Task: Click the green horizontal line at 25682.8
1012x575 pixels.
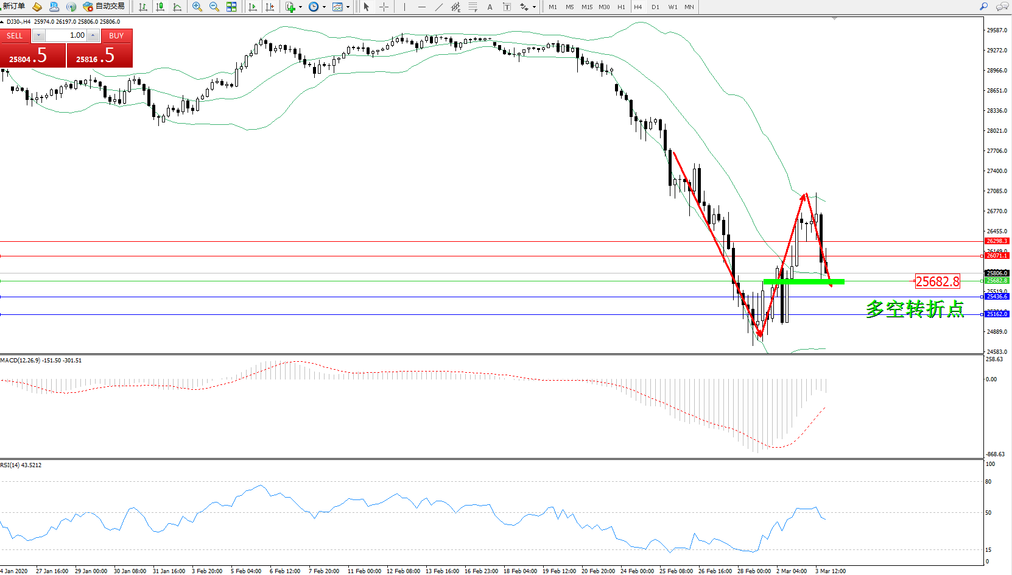Action: [x=804, y=281]
